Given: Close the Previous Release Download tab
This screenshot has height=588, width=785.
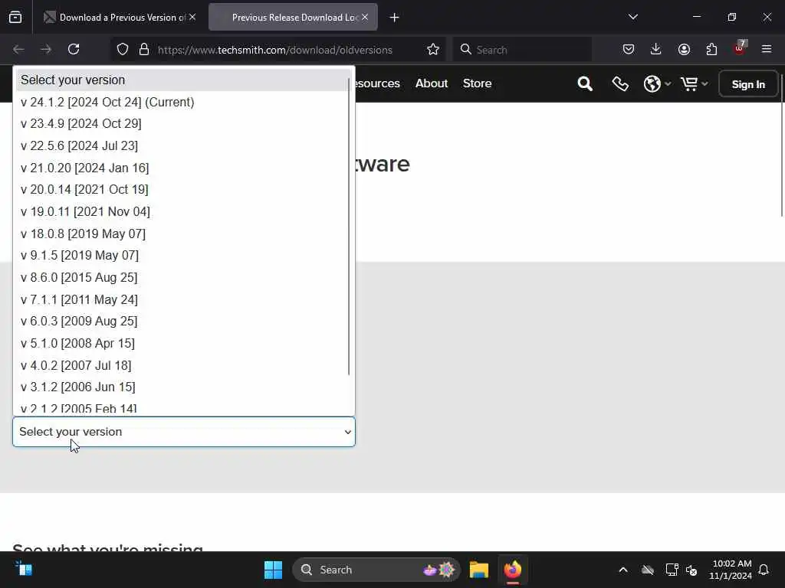Looking at the screenshot, I should 365,18.
